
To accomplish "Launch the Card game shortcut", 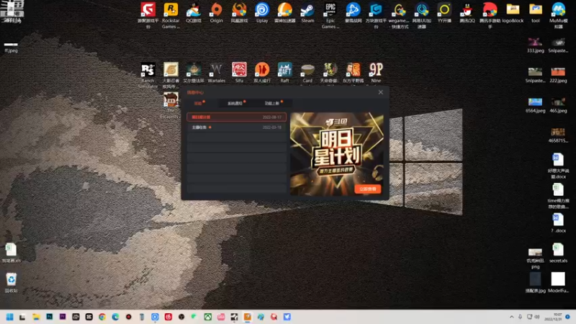I will click(x=307, y=73).
